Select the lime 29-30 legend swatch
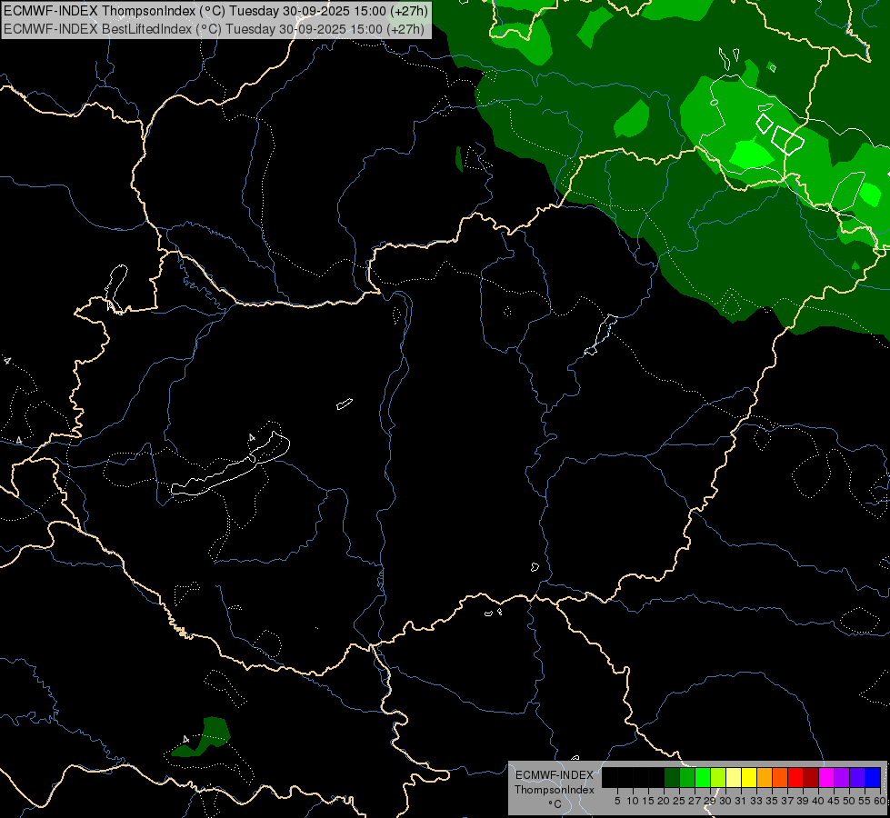Viewport: 890px width, 818px height. (x=718, y=777)
